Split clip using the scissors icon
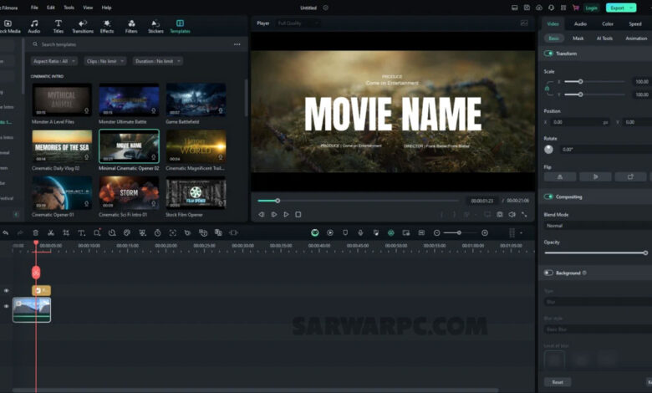The image size is (652, 393). coord(51,233)
